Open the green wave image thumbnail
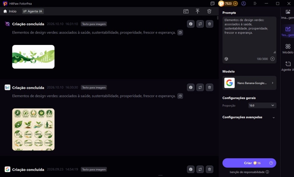This screenshot has height=177, width=294. [x=33, y=57]
